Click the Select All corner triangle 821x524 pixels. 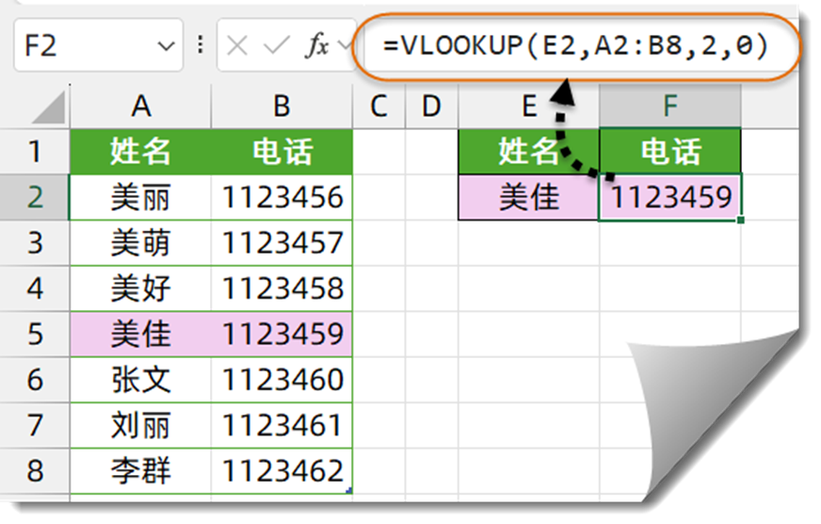[x=49, y=107]
